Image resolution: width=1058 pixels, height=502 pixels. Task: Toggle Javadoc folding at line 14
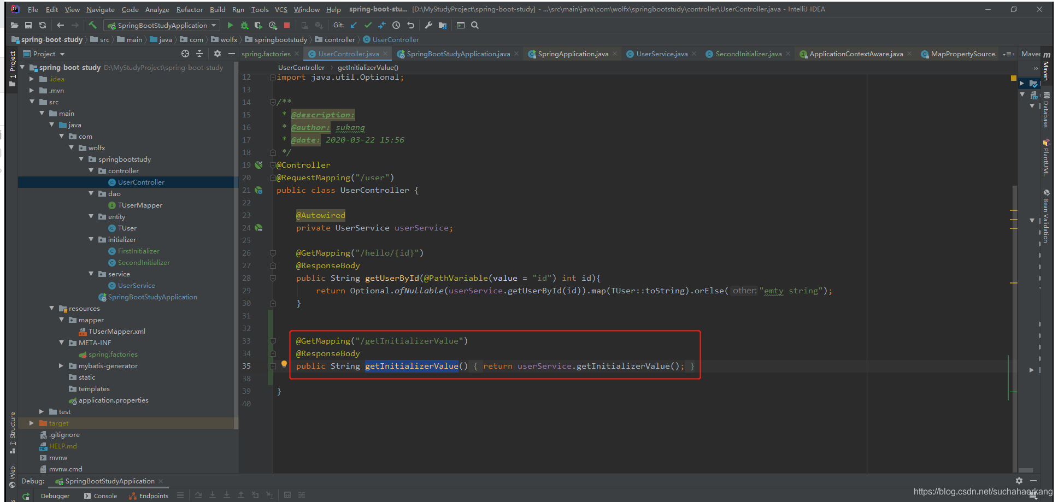tap(273, 102)
